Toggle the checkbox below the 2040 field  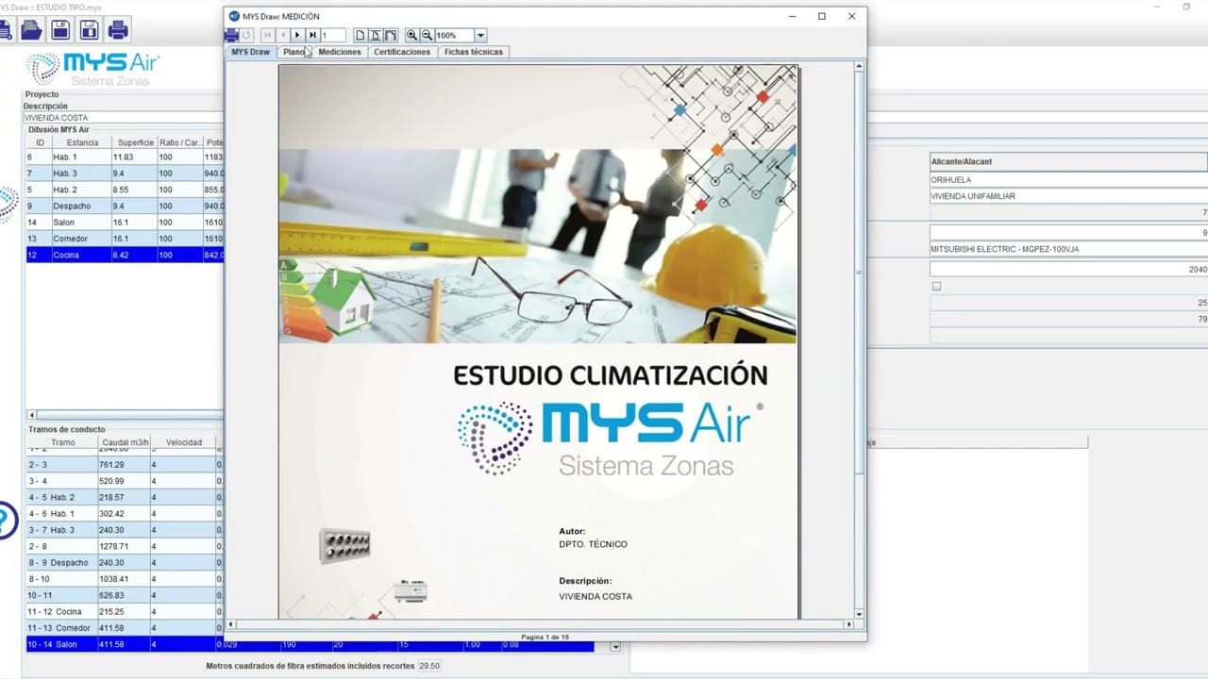[x=936, y=286]
